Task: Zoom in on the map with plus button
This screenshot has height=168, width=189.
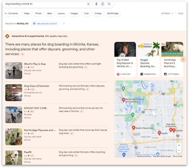Action: tap(179, 145)
